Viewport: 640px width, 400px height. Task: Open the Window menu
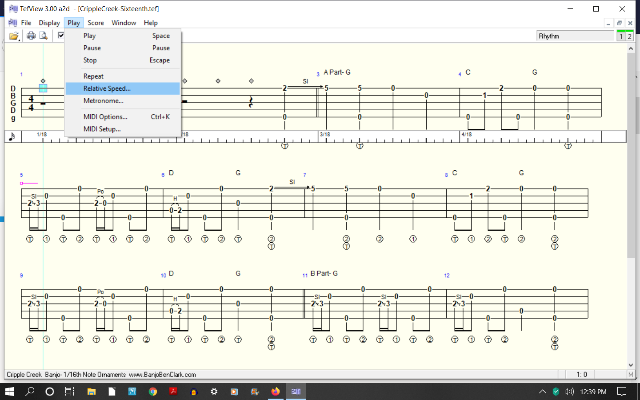click(124, 23)
